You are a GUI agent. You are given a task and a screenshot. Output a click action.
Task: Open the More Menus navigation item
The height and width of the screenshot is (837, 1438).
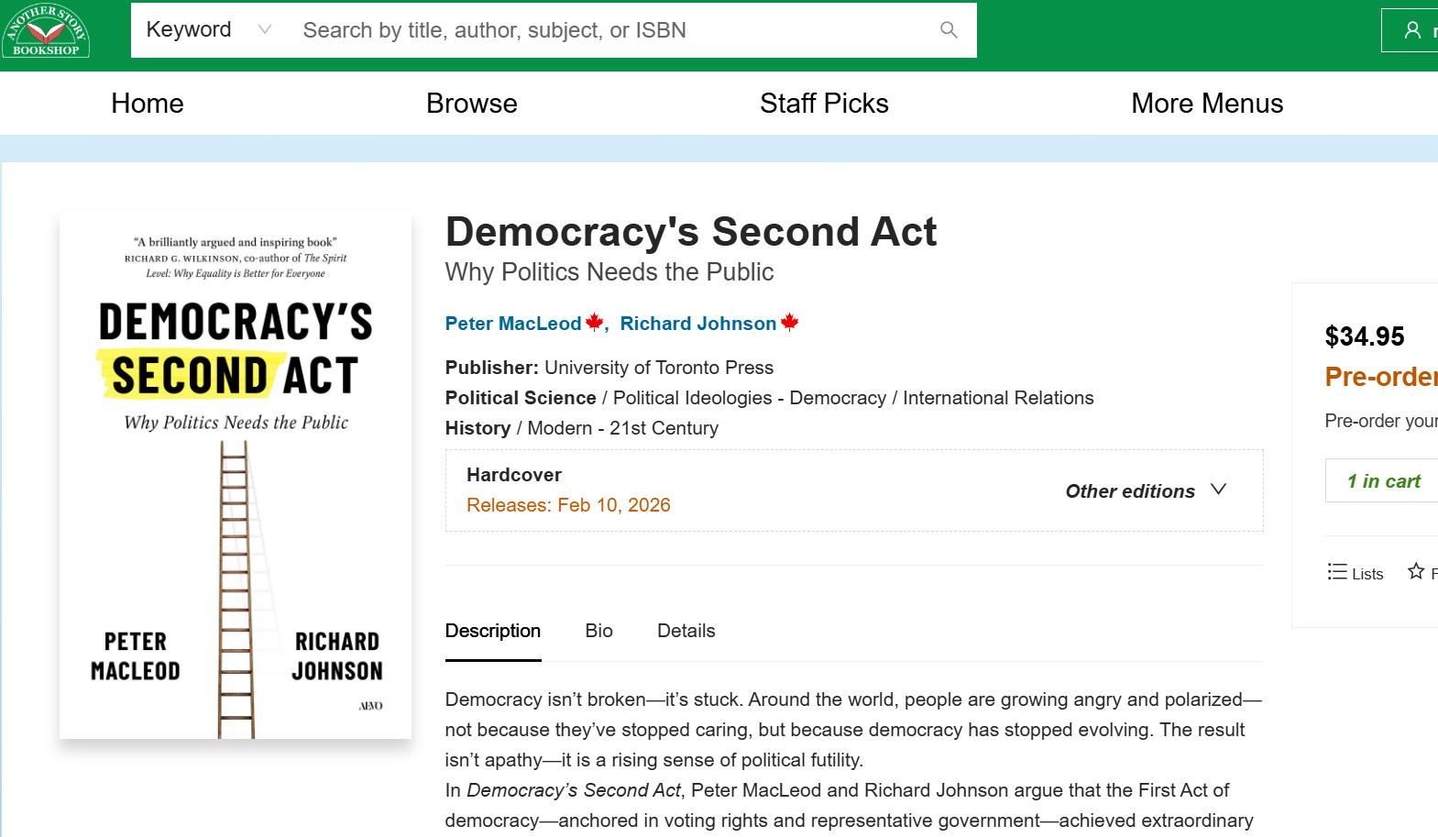1206,104
